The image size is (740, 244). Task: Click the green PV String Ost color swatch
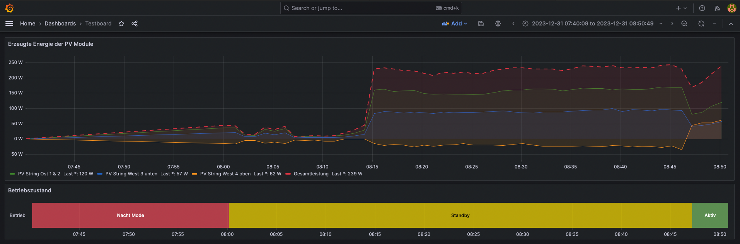[x=12, y=174]
